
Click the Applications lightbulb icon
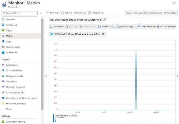3,65
